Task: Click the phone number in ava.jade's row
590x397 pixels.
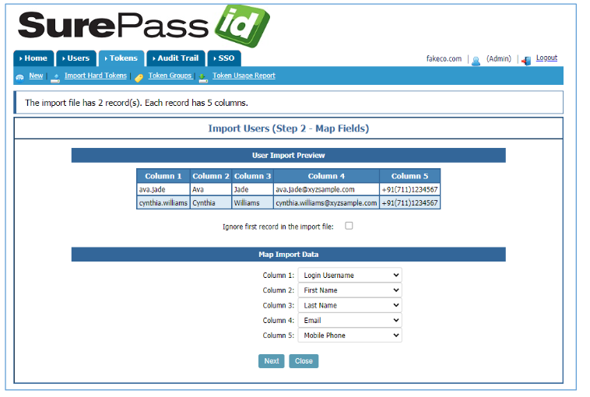Action: [x=409, y=190]
